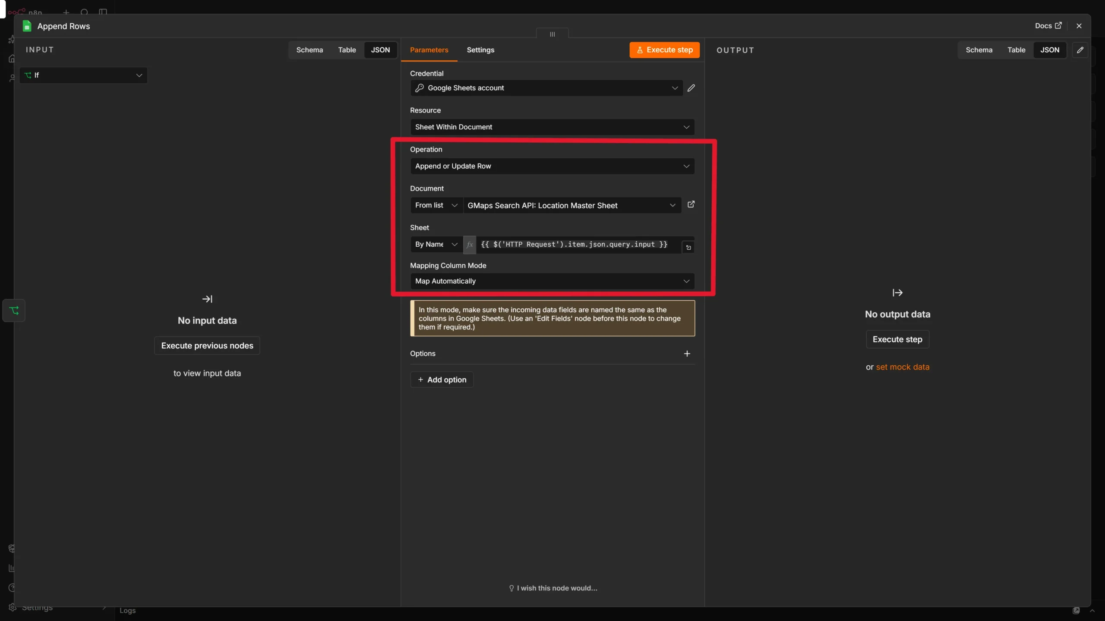Click the green If node icon on left edge
This screenshot has width=1105, height=621.
click(14, 310)
